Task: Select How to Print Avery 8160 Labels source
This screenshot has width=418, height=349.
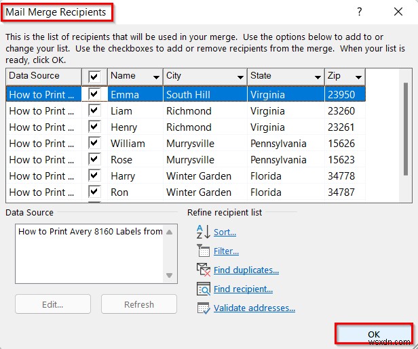Action: coord(90,232)
